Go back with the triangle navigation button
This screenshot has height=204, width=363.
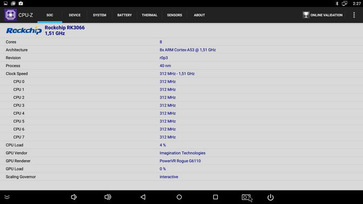point(143,197)
